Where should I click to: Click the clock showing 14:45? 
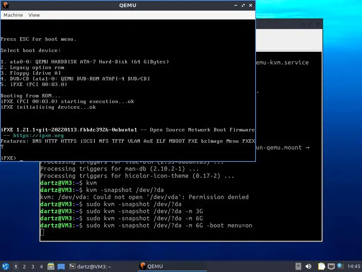pyautogui.click(x=354, y=266)
